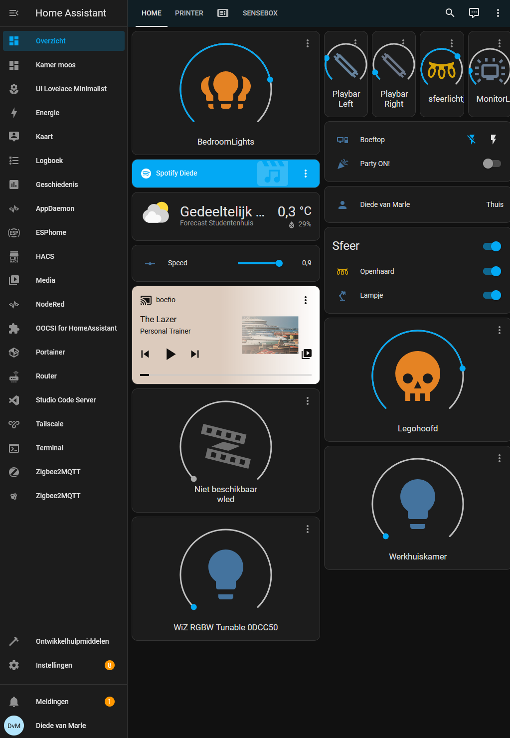Switch to the PRINTER tab
This screenshot has height=738, width=510.
189,13
